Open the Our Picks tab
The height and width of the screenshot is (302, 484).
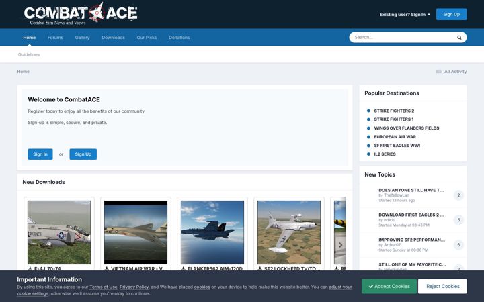(147, 38)
